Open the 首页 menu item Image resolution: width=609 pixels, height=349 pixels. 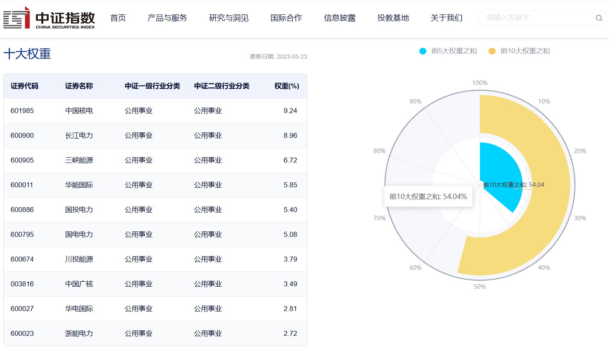click(x=118, y=18)
